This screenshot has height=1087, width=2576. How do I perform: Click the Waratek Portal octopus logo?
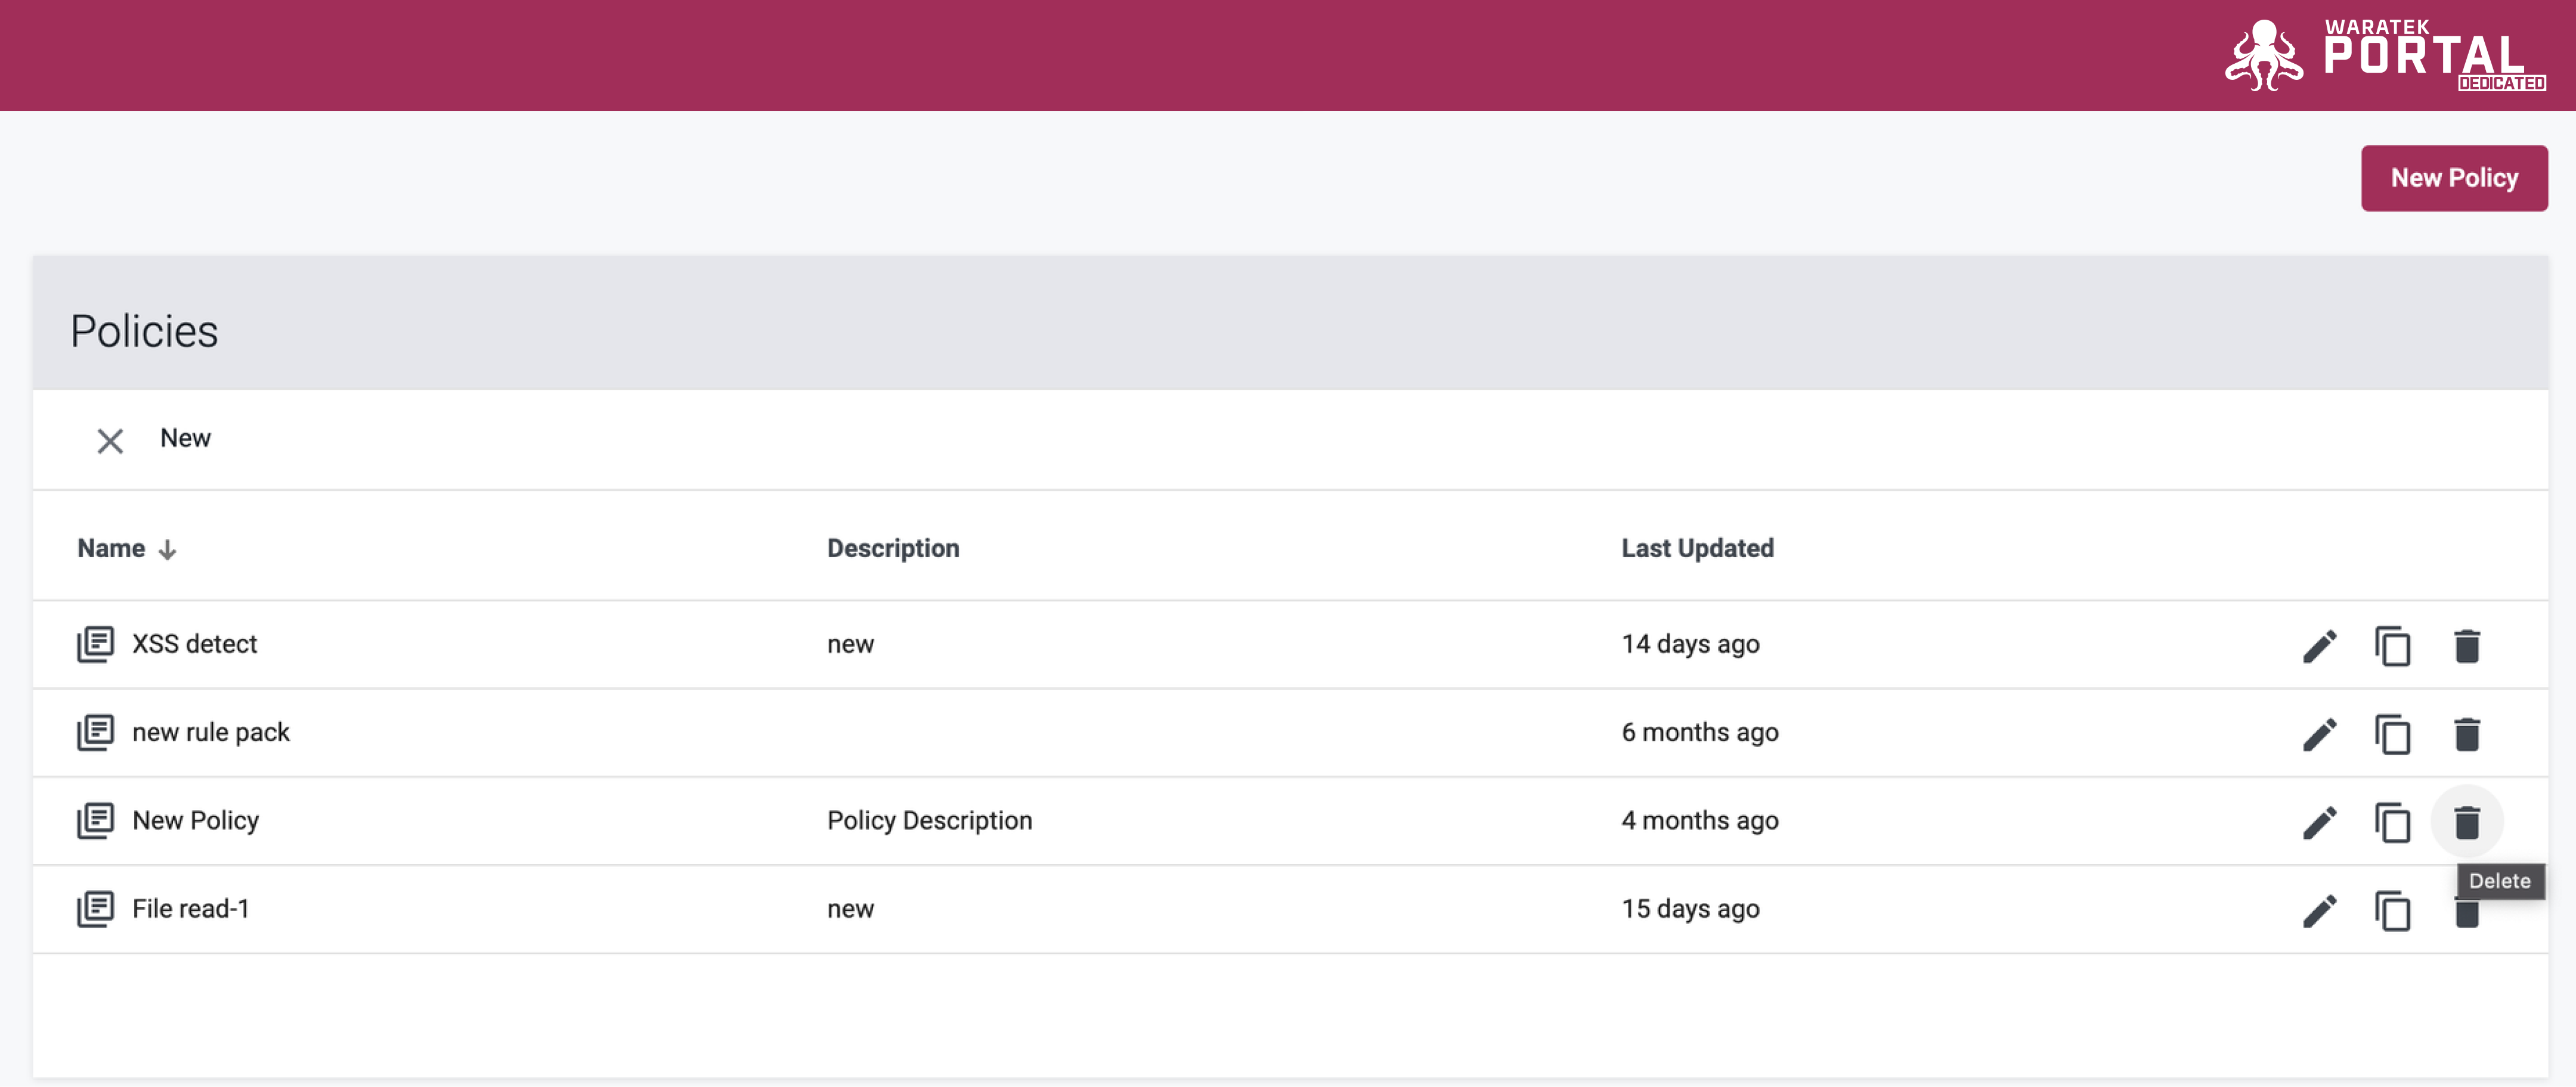2263,55
